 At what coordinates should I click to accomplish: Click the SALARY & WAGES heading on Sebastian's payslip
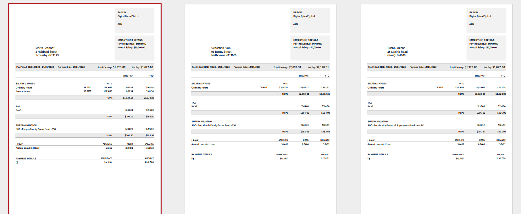(x=201, y=84)
